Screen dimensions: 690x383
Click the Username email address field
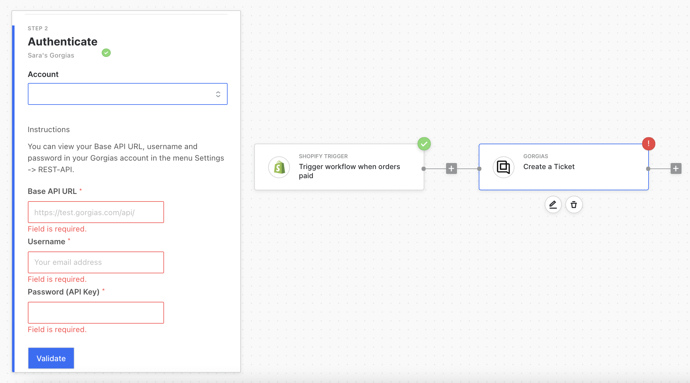click(96, 262)
